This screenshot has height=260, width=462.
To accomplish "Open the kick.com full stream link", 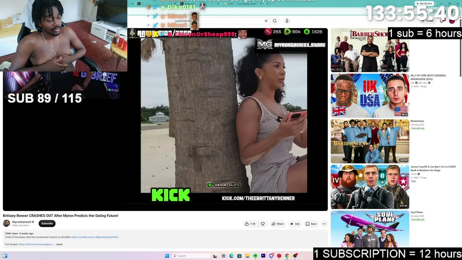I will pyautogui.click(x=36, y=244).
